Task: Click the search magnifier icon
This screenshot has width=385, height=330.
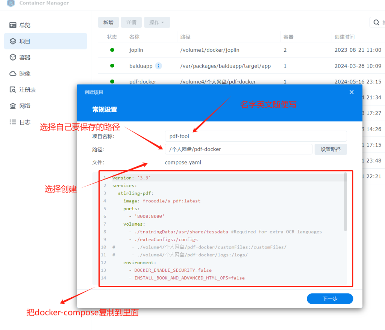Action: coord(376,22)
